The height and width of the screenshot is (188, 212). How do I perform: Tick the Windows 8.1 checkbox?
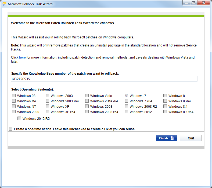[165, 106]
